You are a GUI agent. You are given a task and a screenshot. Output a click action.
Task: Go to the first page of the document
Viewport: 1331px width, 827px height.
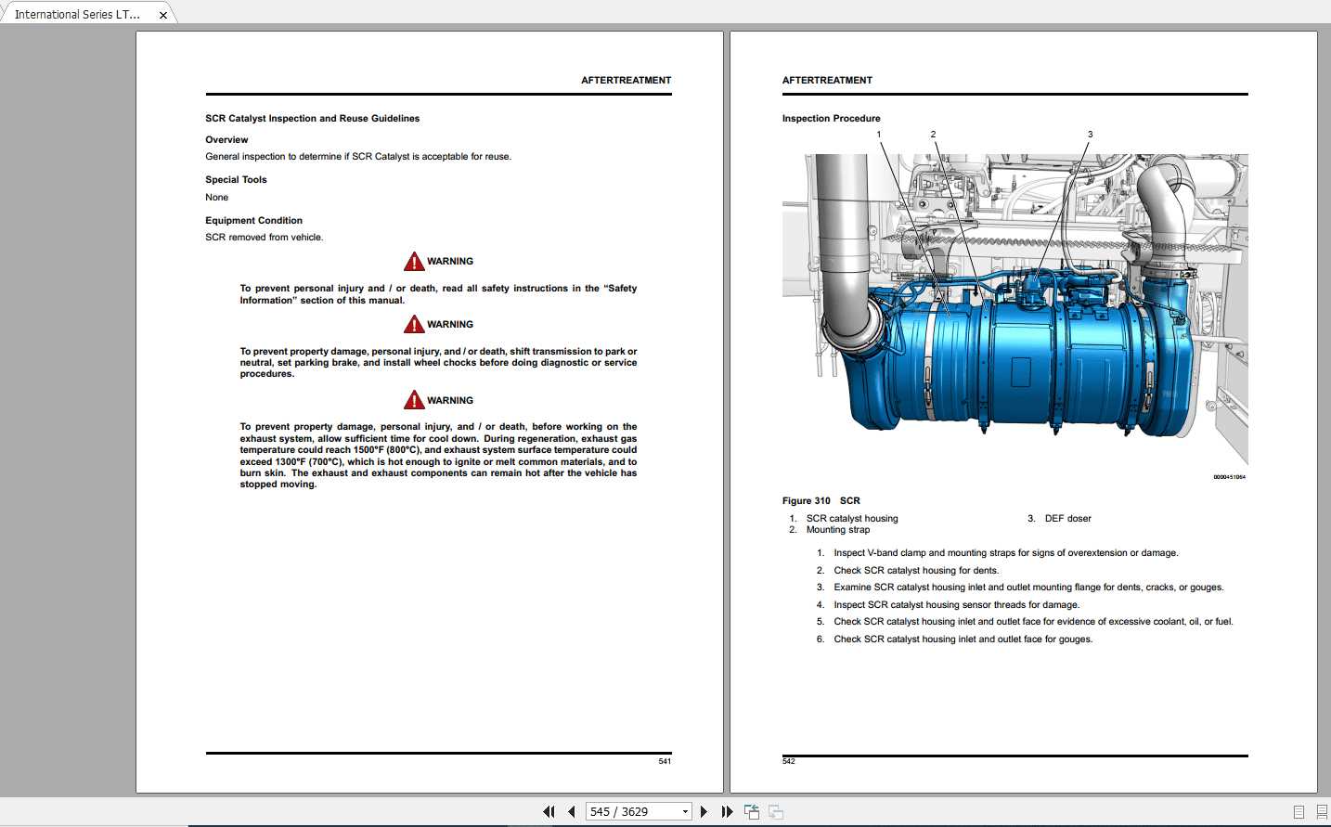(549, 811)
